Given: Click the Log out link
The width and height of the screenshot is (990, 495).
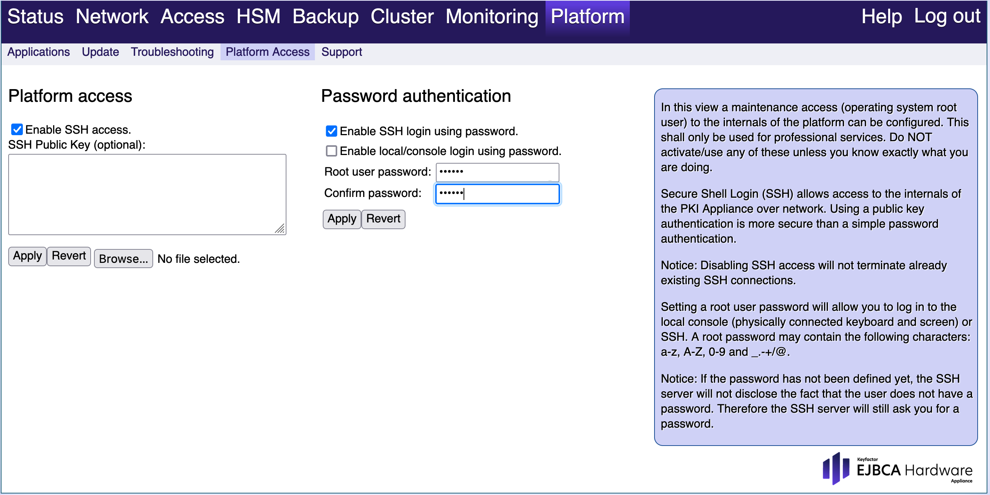Looking at the screenshot, I should [947, 17].
